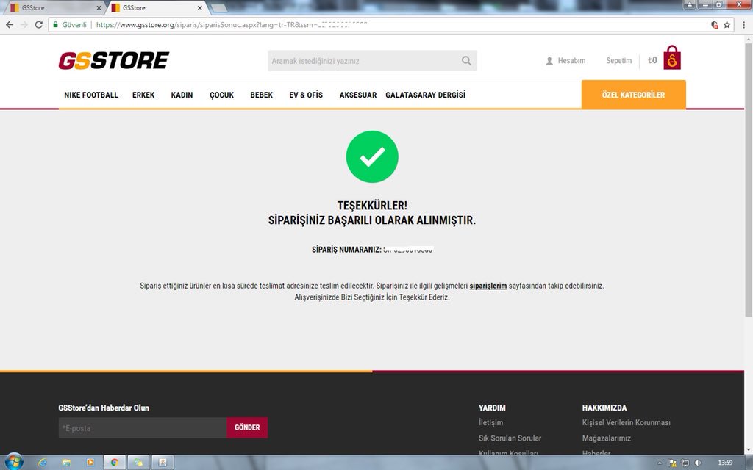Click the green success checkmark icon
Viewport: 753px width, 470px height.
tap(372, 157)
